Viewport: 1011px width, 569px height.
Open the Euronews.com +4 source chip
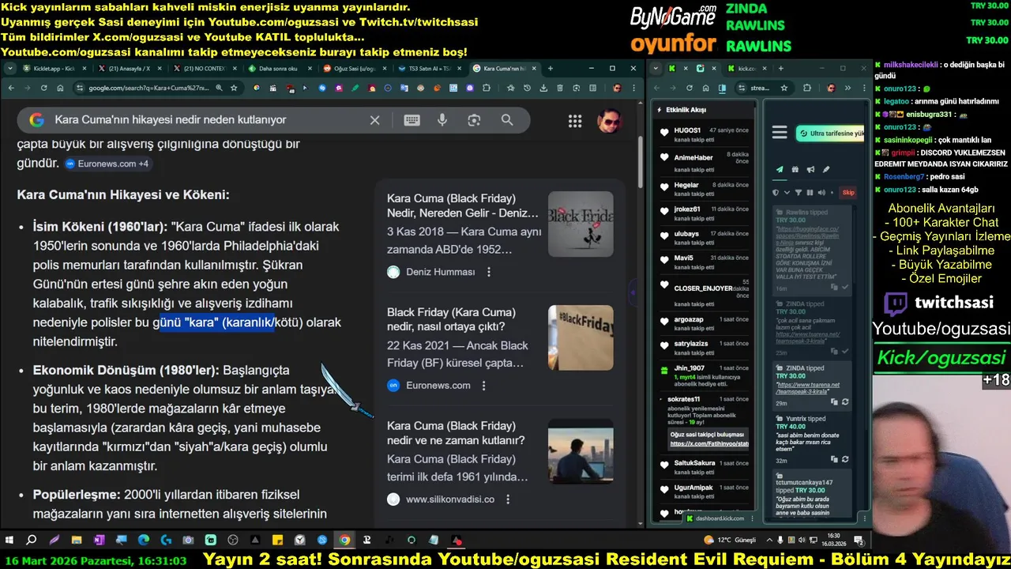coord(107,164)
